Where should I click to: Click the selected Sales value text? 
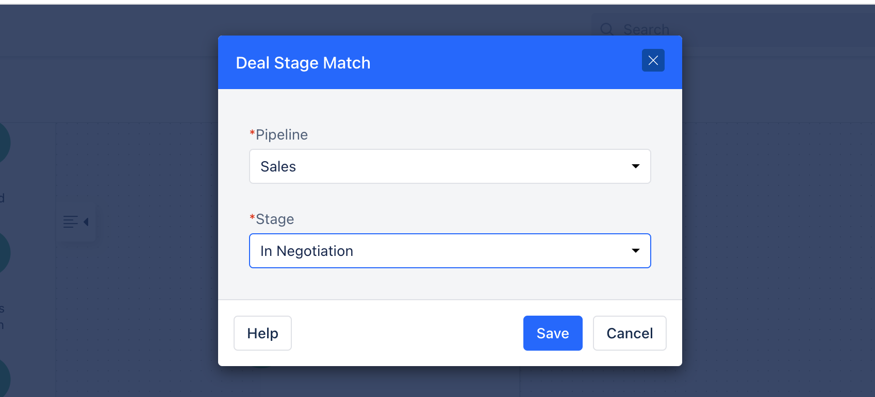pos(278,166)
